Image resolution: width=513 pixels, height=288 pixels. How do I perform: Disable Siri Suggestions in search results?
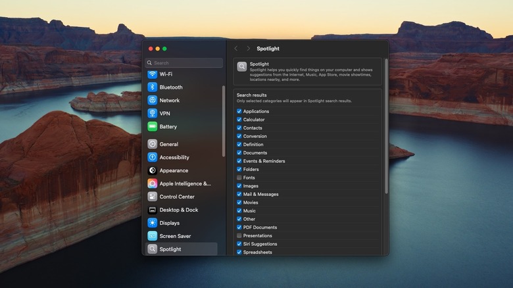(x=239, y=244)
